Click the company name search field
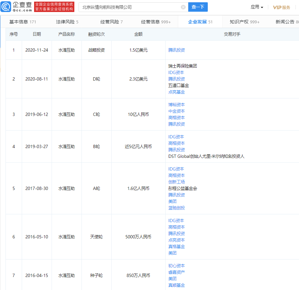Image resolution: width=299 pixels, height=290 pixels. pos(130,7)
